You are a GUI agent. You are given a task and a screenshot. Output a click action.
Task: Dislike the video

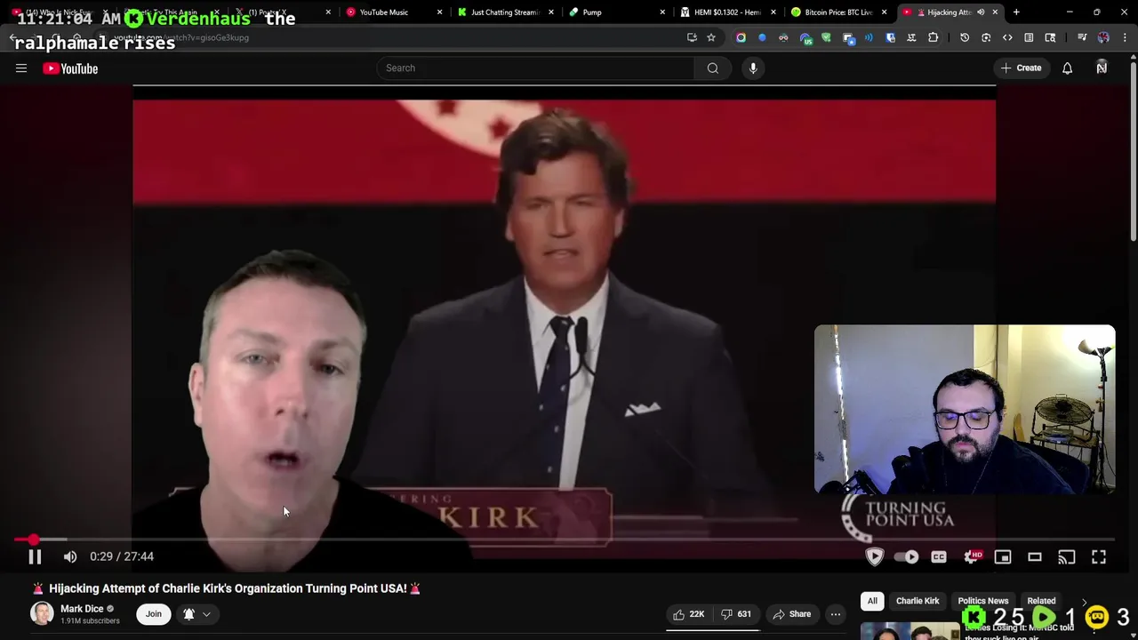click(x=736, y=614)
